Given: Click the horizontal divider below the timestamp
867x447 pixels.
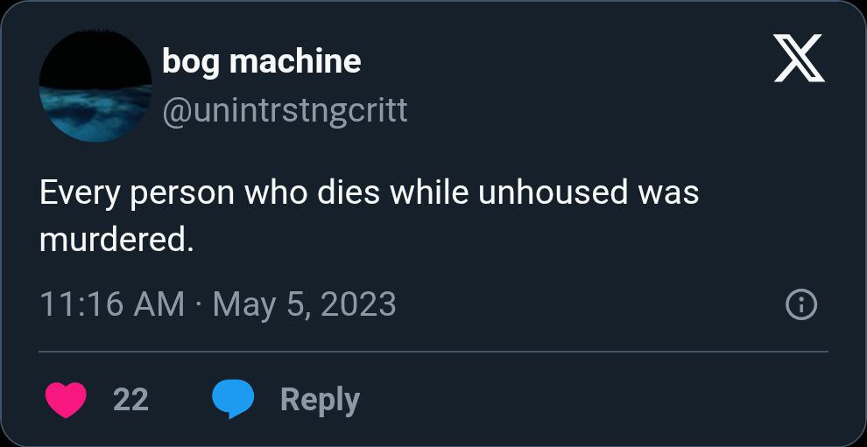Looking at the screenshot, I should click(433, 352).
